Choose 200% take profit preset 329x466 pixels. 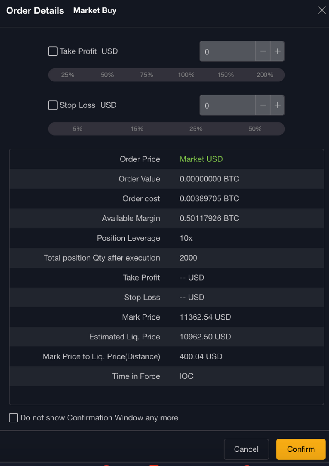coord(265,75)
